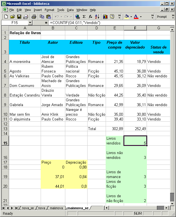Open the font color palette dropdown arrow
176x217 pixels.
click(141, 17)
